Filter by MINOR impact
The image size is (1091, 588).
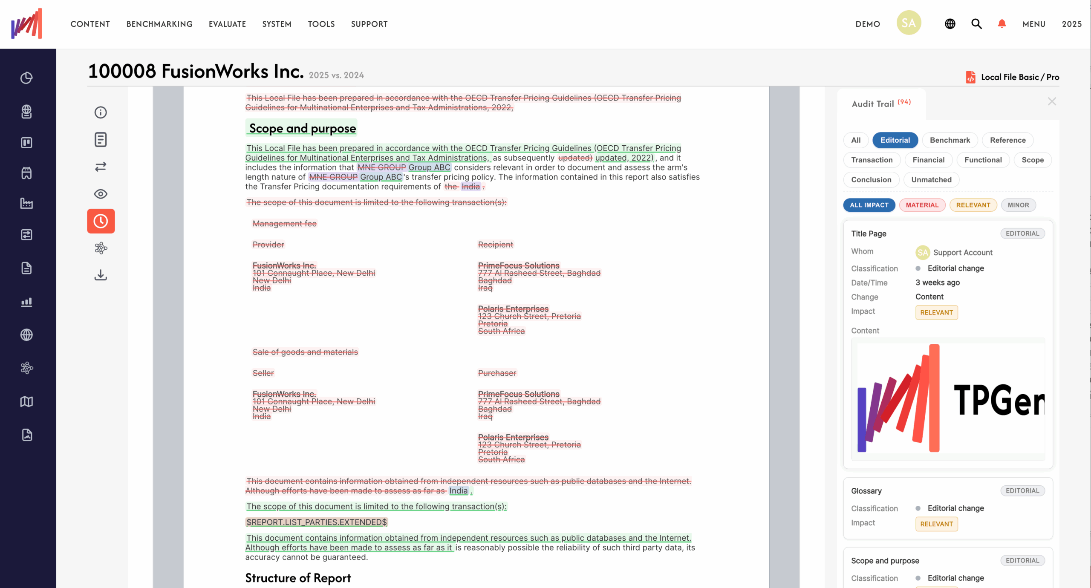1018,205
